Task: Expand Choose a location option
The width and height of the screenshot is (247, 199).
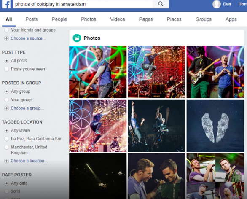Action: [29, 161]
